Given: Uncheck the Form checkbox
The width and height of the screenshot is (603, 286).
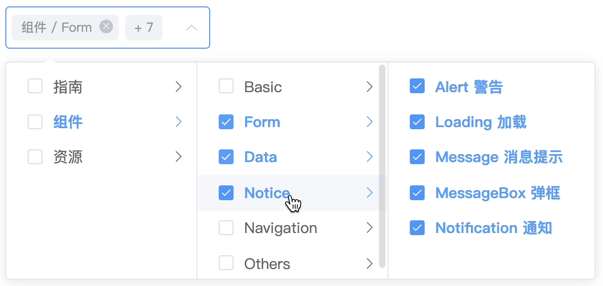Looking at the screenshot, I should [x=226, y=122].
